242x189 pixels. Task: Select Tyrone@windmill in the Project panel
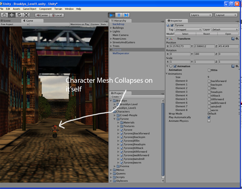(x=134, y=159)
